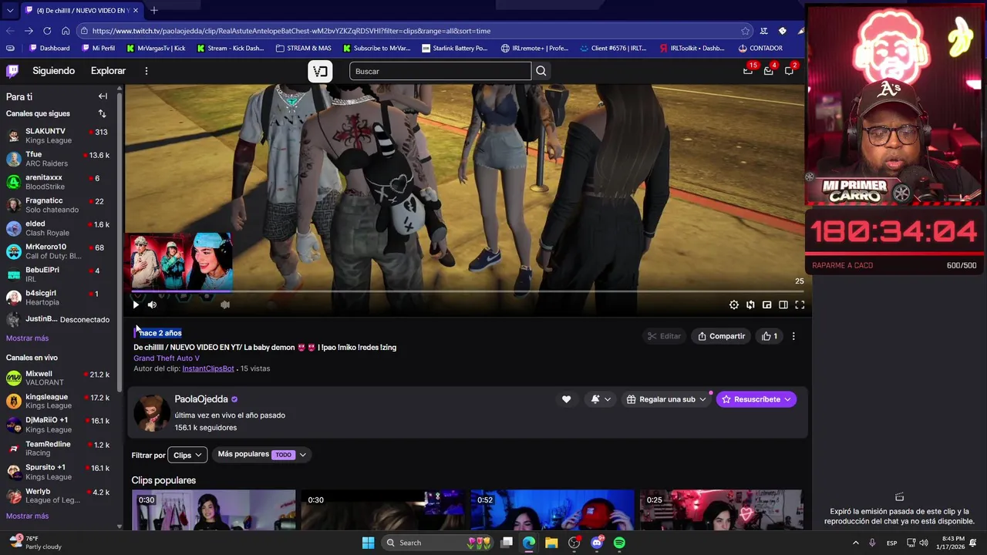Open Mixwell VALORANT live channel
The width and height of the screenshot is (987, 555).
(59, 378)
